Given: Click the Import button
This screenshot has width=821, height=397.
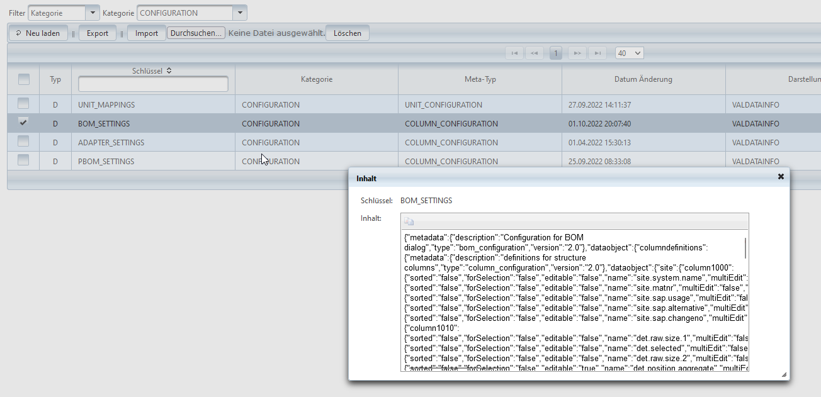Looking at the screenshot, I should (x=147, y=33).
